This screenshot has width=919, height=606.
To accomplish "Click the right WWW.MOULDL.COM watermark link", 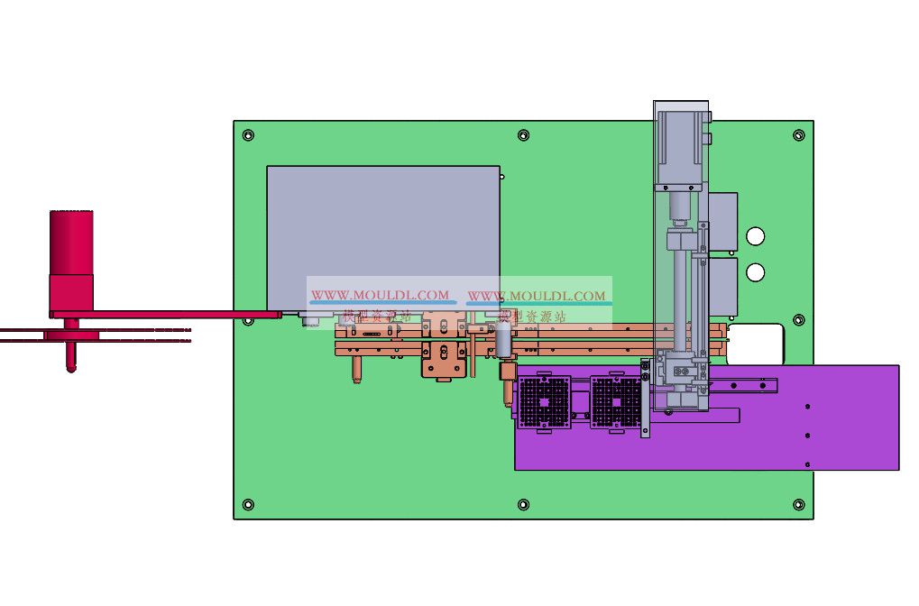I will coord(537,295).
